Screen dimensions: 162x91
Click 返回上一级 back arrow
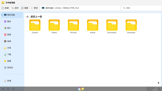pyautogui.click(x=28, y=17)
